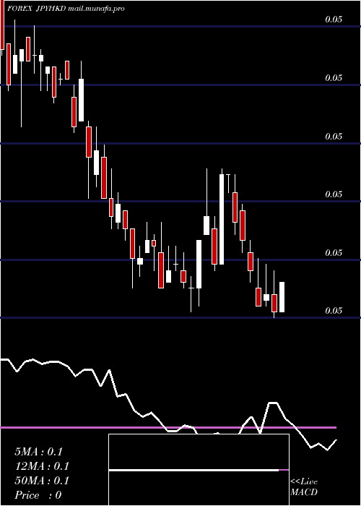Click the tallest white candlestick in the mid-chart rally
The image size is (361, 506).
[222, 217]
